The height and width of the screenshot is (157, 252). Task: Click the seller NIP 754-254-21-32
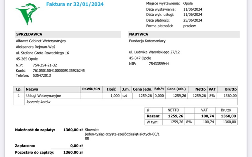click(x=45, y=65)
